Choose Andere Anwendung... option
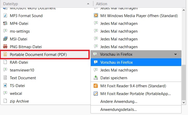The width and height of the screenshot is (188, 115). click(136, 101)
